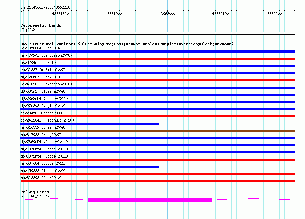Open variant label esv23456 (Conrad2009)
Viewport: 305px width, 219px height.
pos(42,113)
